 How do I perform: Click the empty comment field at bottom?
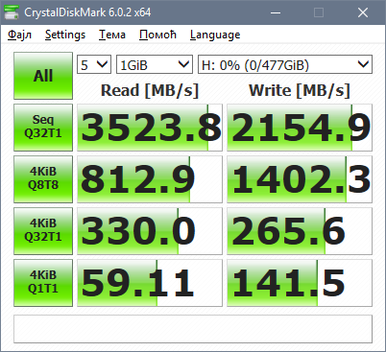click(x=193, y=329)
